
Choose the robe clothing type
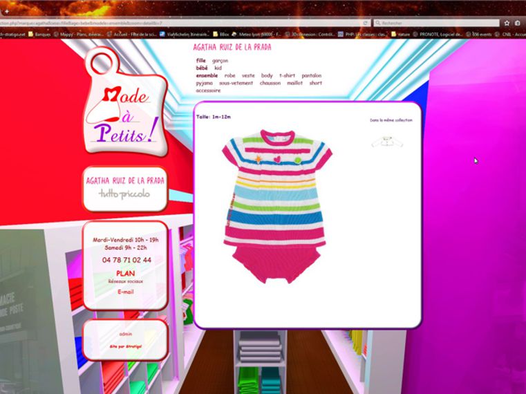(229, 75)
